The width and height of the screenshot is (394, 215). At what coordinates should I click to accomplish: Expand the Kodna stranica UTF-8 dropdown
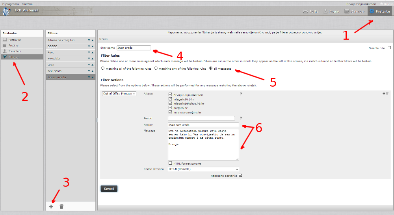[203, 169]
